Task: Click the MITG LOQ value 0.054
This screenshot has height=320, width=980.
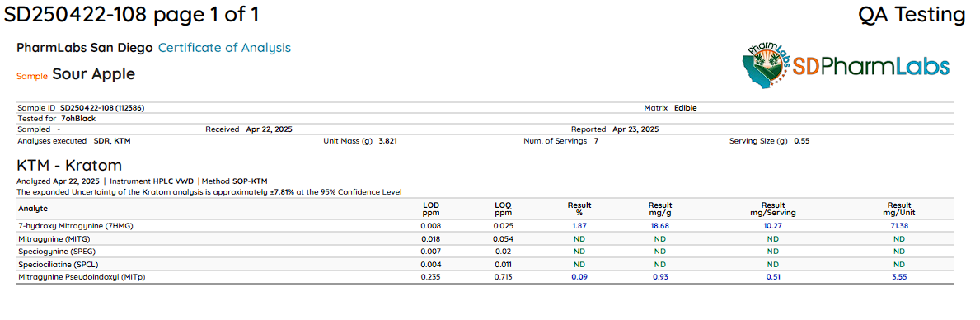Action: click(503, 238)
